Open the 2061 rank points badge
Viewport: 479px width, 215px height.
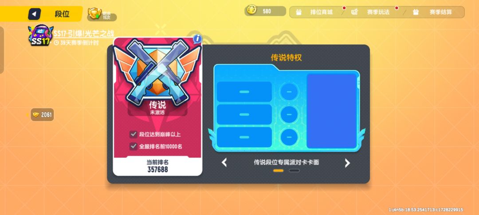42,115
